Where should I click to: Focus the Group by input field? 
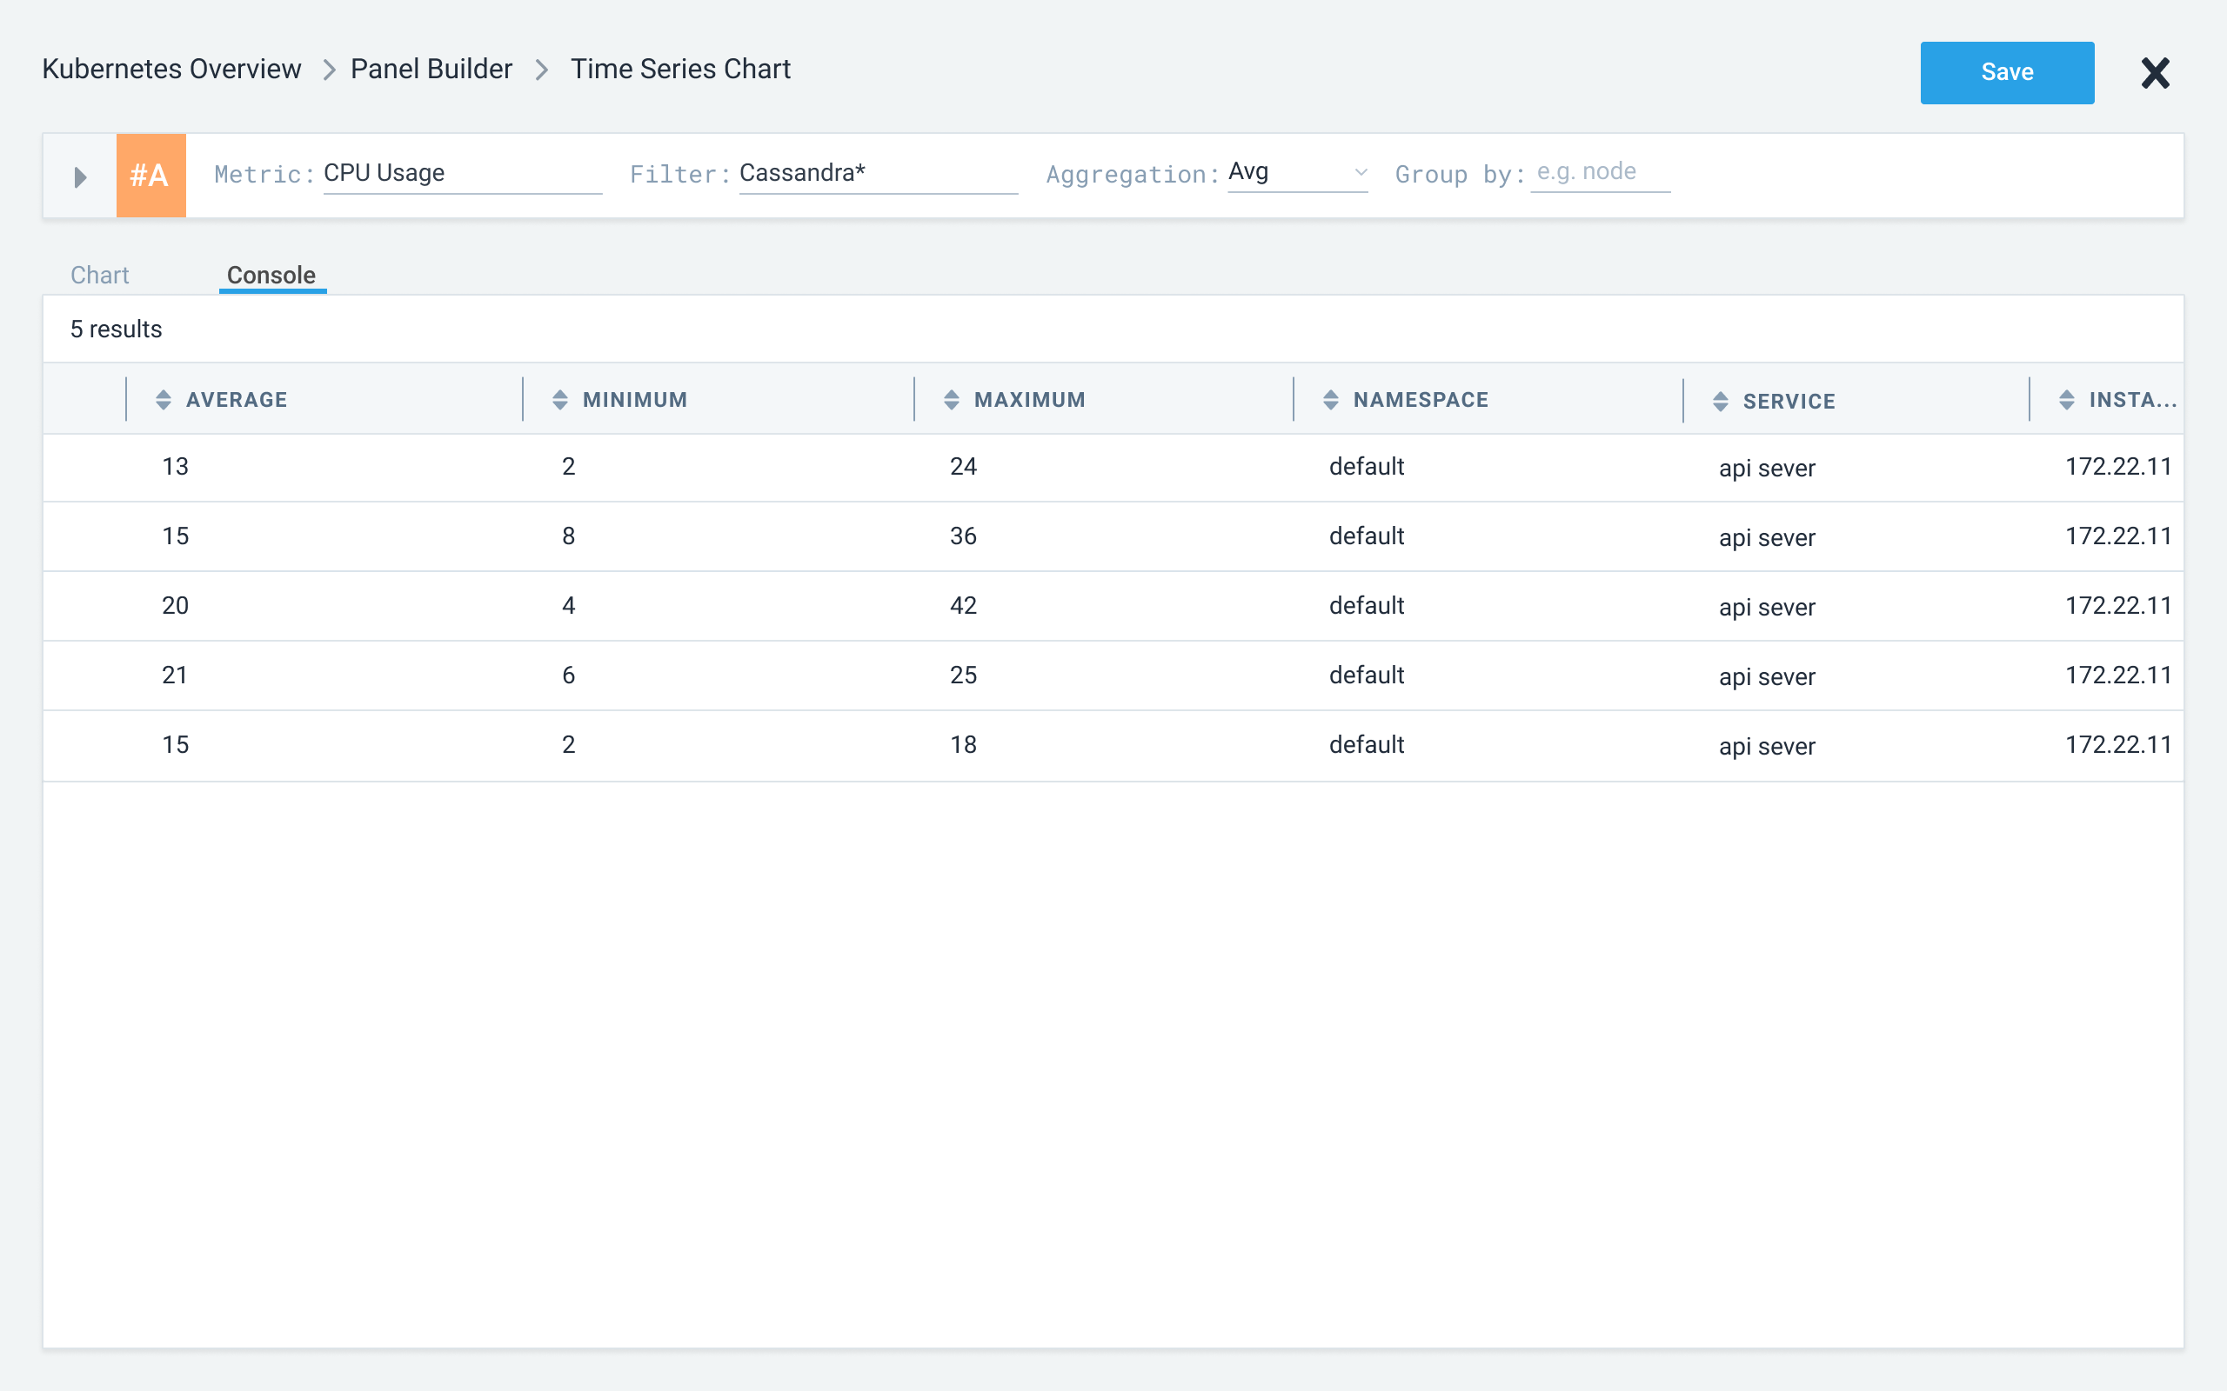coord(1601,172)
